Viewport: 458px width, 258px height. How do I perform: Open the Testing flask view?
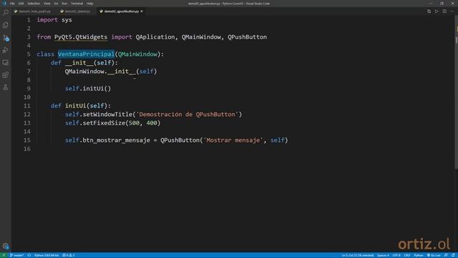(x=6, y=87)
